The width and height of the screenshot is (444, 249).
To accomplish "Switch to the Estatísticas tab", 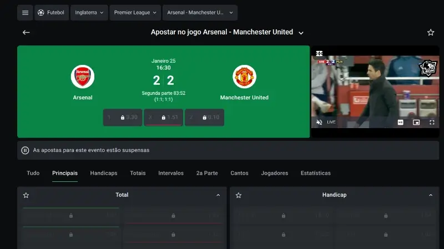I will 315,173.
